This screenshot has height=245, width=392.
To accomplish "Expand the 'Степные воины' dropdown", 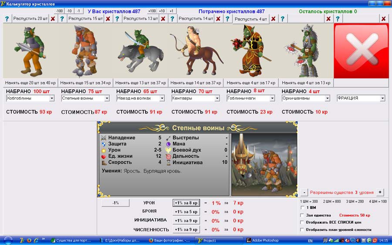I will coord(107,98).
